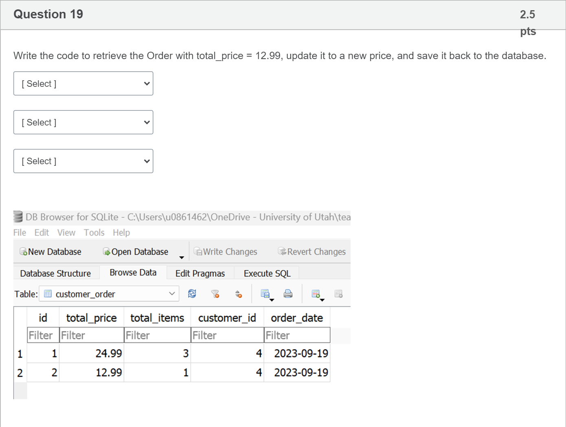The width and height of the screenshot is (566, 427).
Task: Click the Filter box under total_price
Action: click(x=92, y=335)
